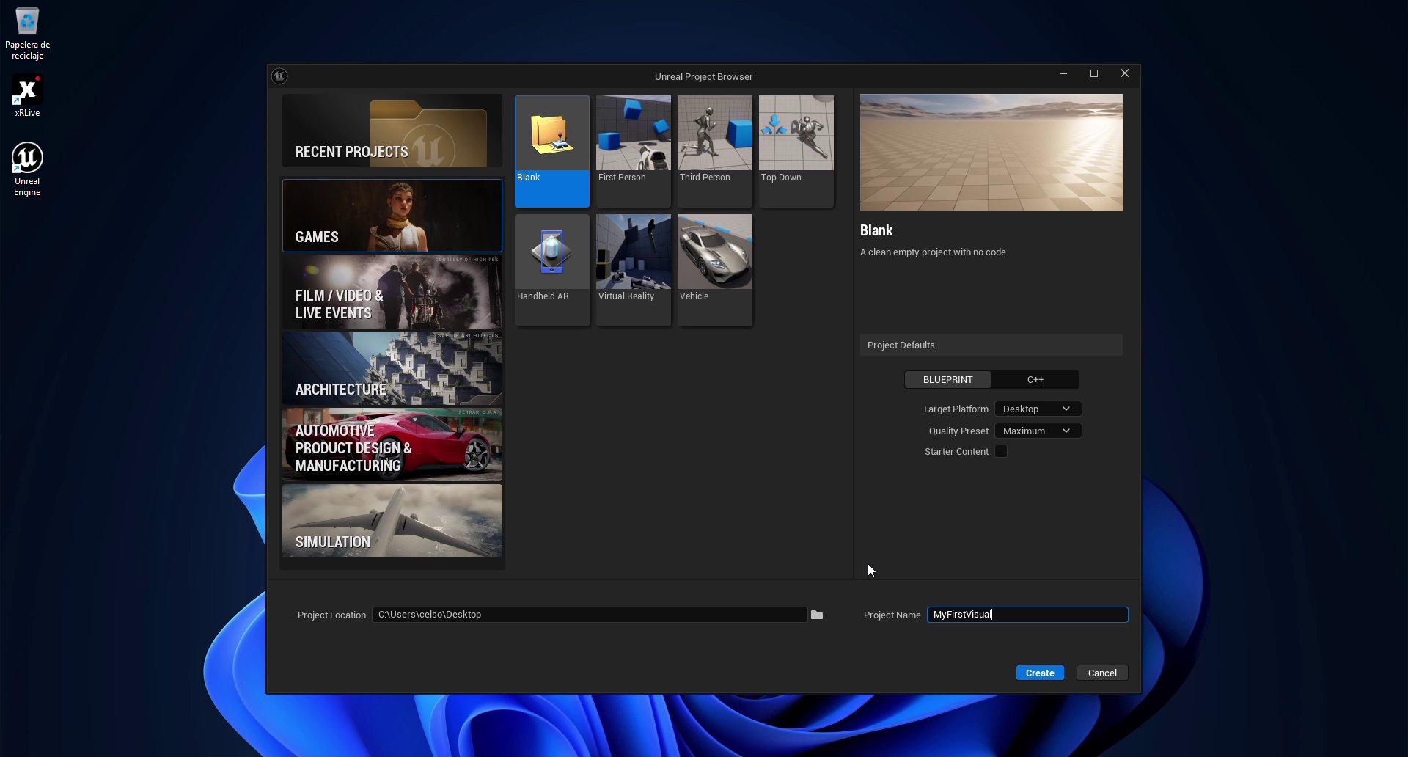Click the Project Defaults header
Screen dimensions: 1408x757
click(x=991, y=345)
